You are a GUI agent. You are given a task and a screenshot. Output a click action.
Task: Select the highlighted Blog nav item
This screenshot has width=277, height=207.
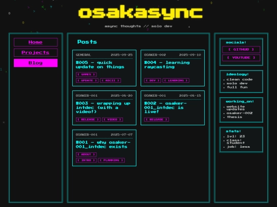(36, 63)
